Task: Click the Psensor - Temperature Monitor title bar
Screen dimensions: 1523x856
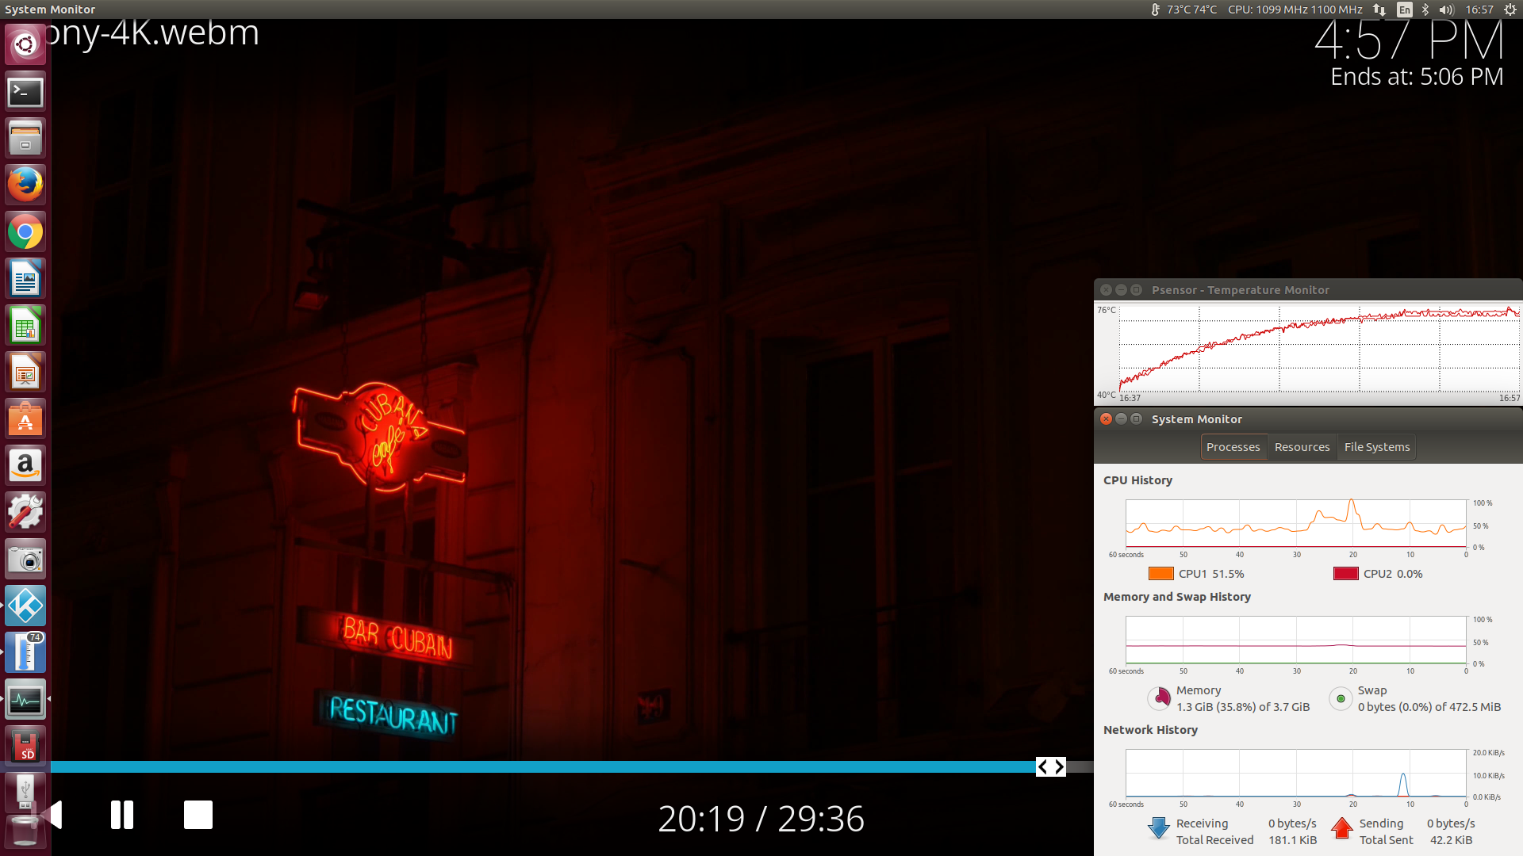Action: pyautogui.click(x=1308, y=290)
